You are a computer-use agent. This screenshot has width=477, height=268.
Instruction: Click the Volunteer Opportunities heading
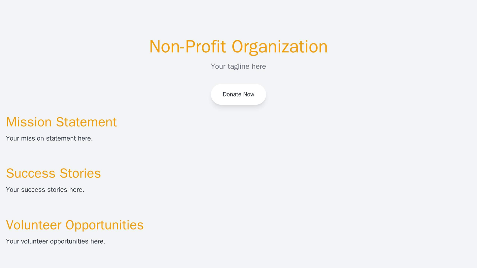(75, 225)
